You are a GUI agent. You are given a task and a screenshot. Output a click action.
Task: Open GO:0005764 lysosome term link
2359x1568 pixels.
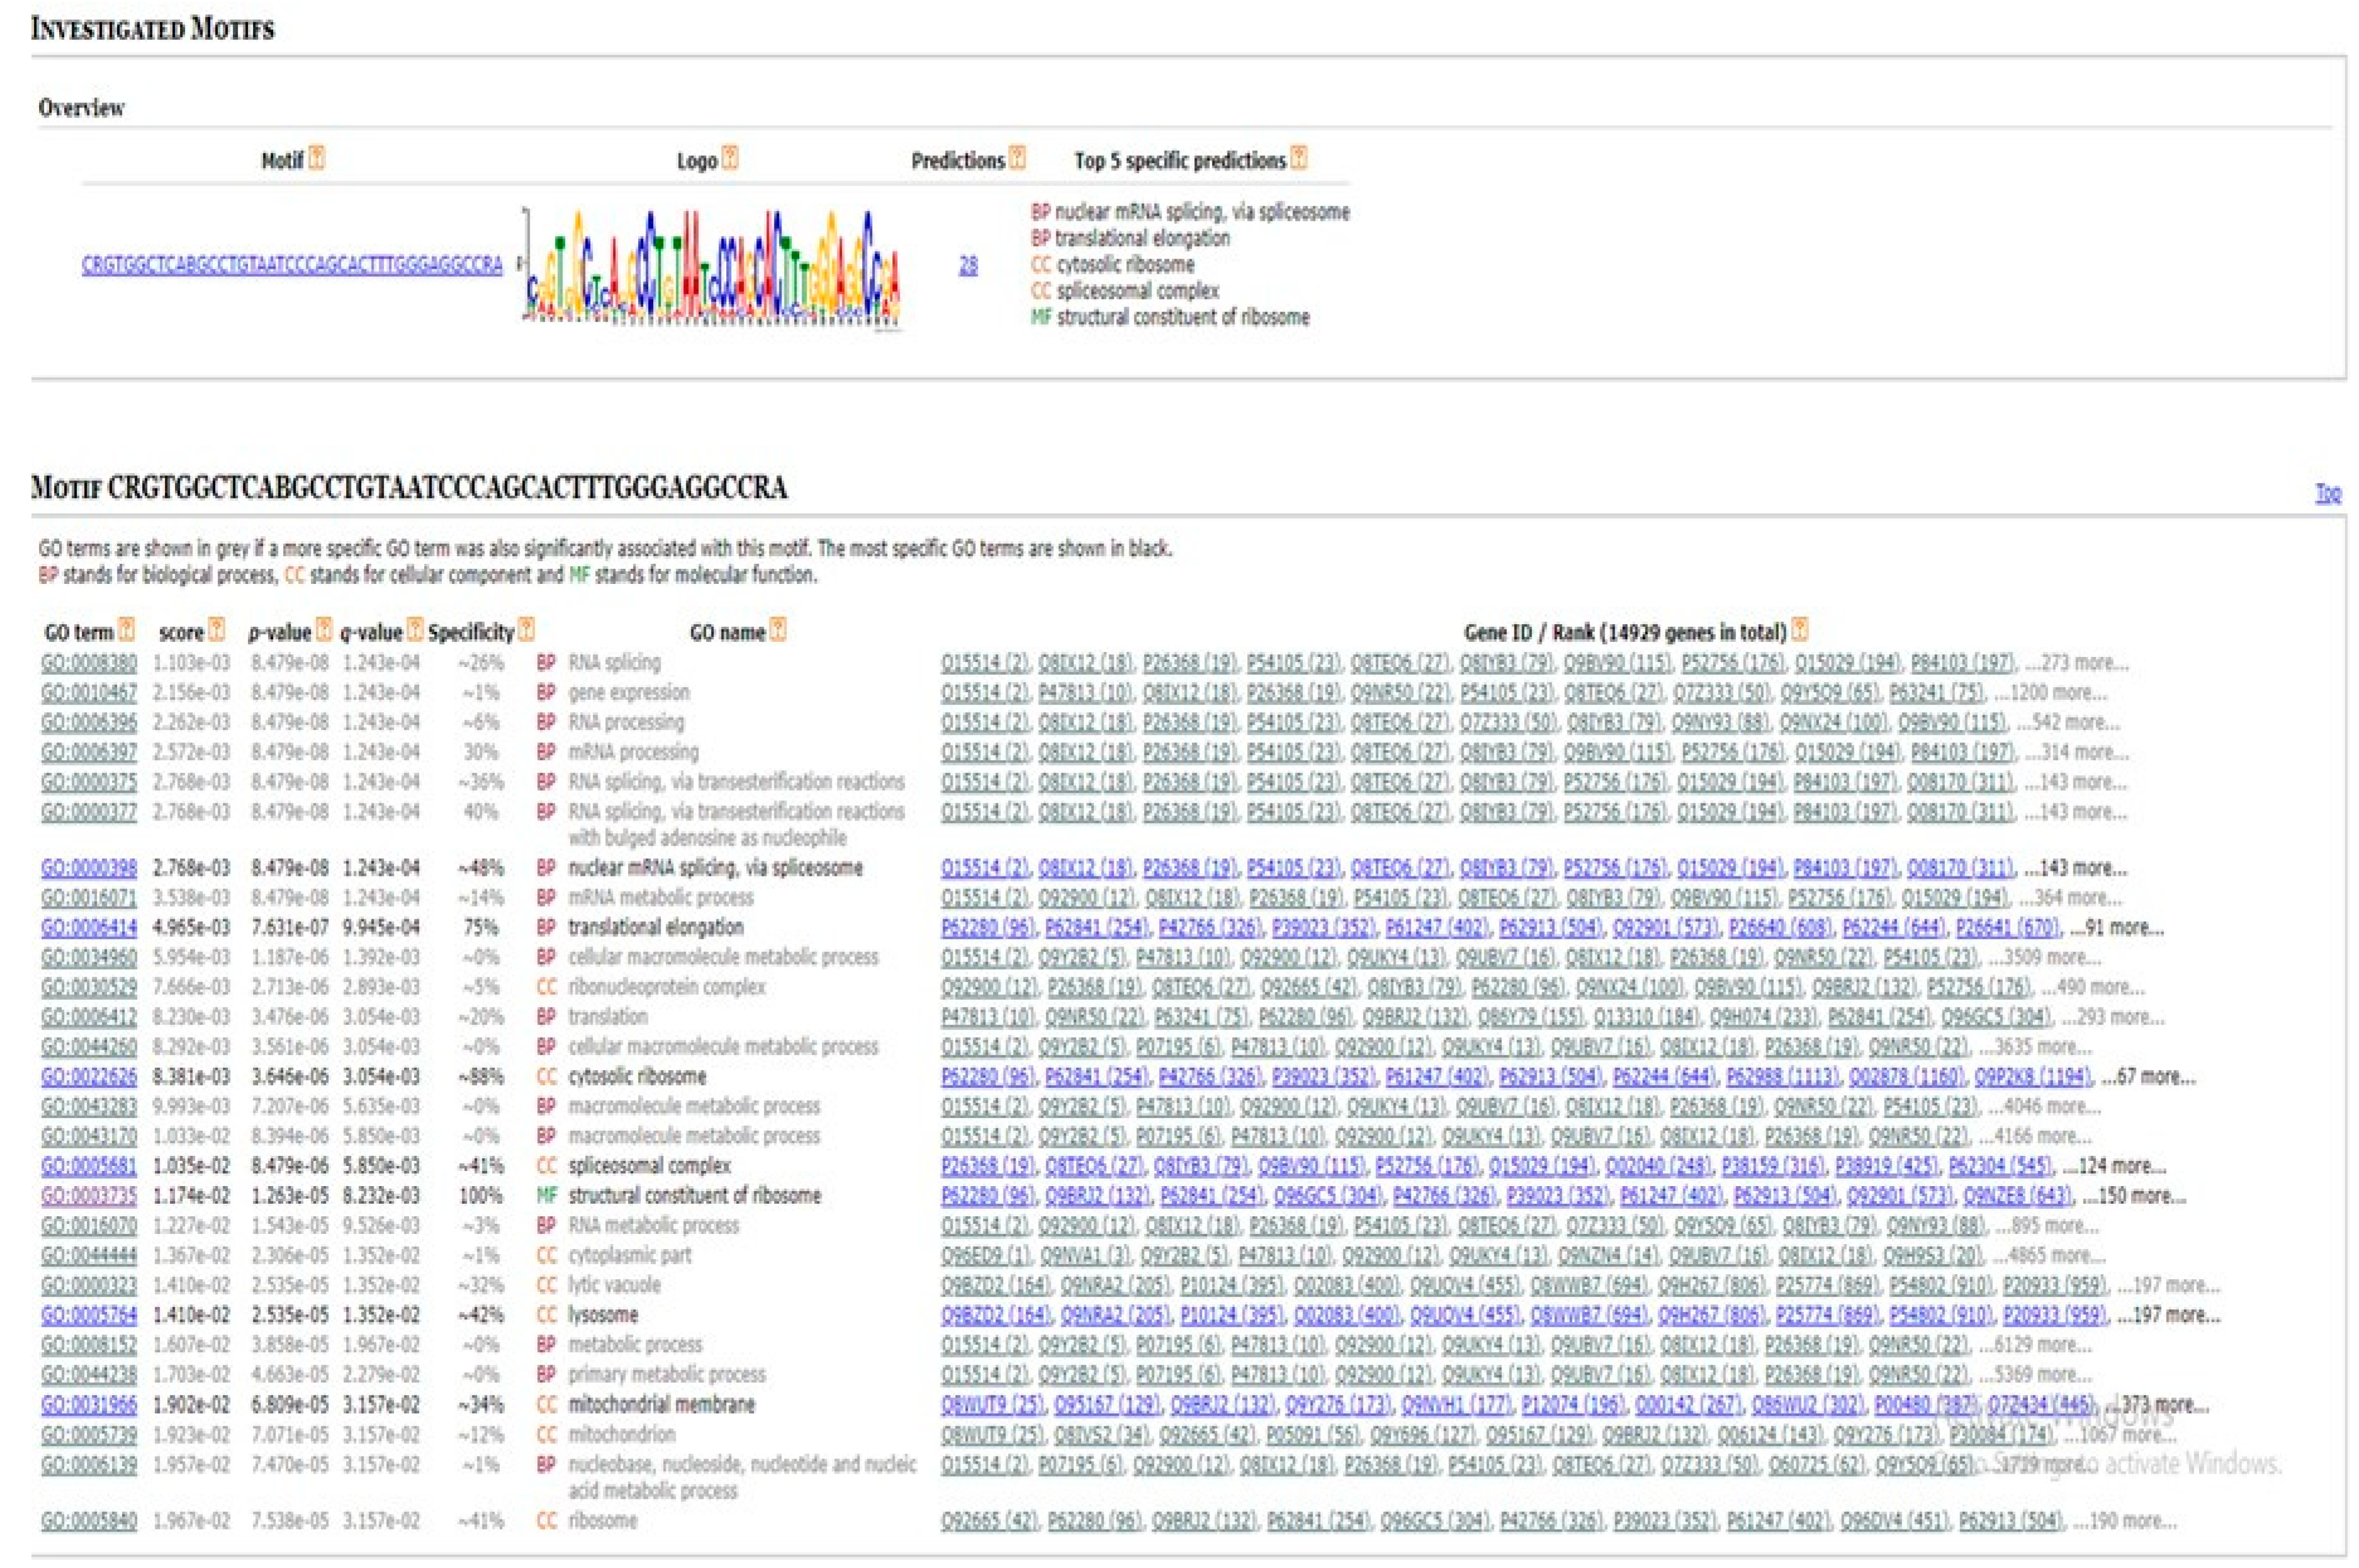[89, 1315]
